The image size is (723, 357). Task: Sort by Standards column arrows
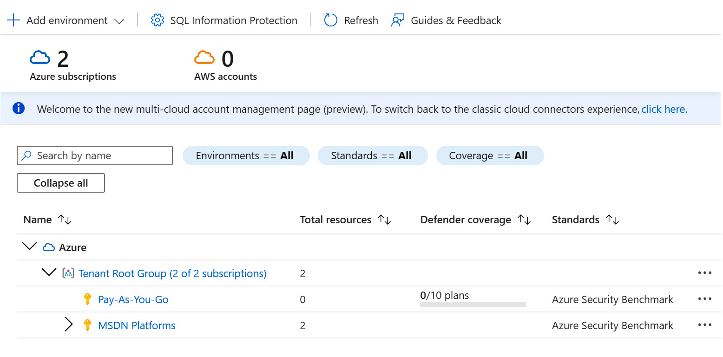[612, 220]
